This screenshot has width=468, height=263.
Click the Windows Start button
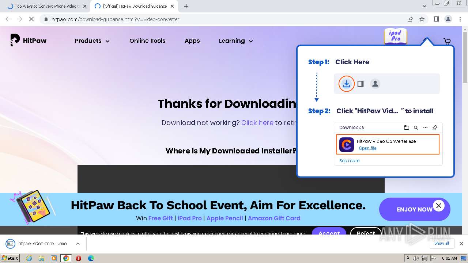pyautogui.click(x=10, y=258)
